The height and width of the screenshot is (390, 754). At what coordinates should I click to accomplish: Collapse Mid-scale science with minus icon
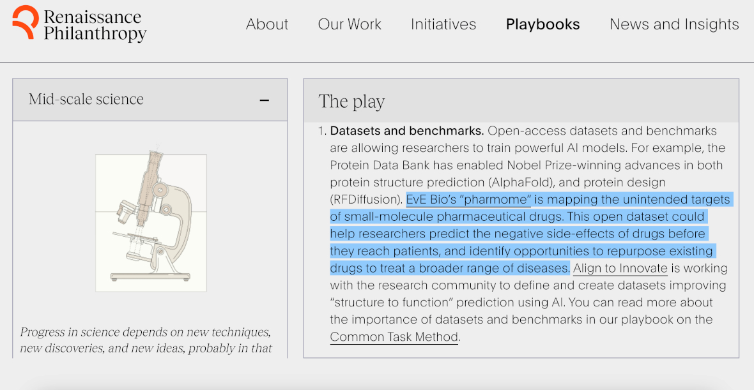click(x=265, y=100)
